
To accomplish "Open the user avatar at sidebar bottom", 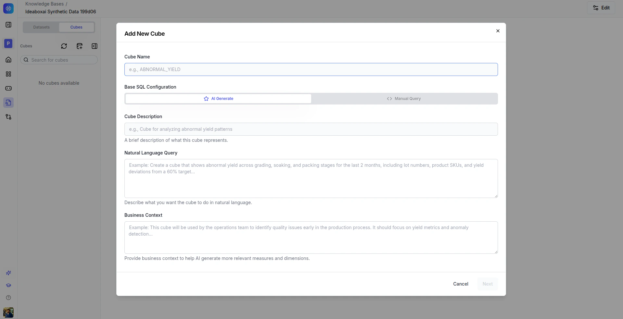I will (x=8, y=313).
